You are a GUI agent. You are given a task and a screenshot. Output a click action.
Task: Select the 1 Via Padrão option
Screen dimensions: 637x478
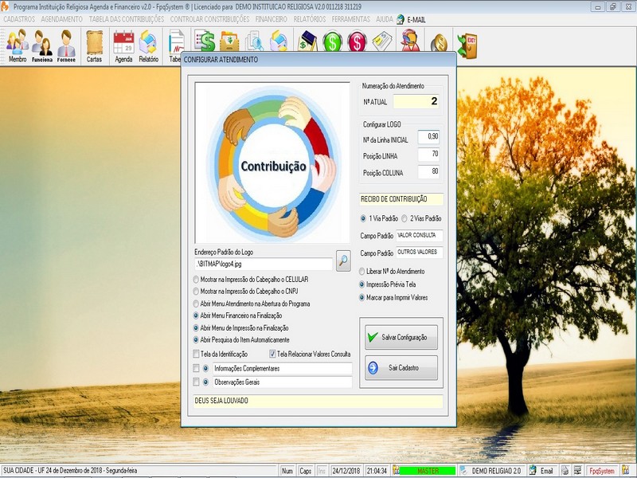[363, 218]
